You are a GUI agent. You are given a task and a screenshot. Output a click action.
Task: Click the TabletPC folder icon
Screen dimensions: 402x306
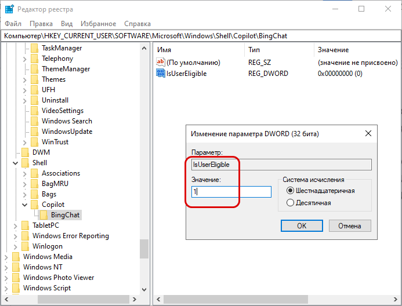point(25,225)
